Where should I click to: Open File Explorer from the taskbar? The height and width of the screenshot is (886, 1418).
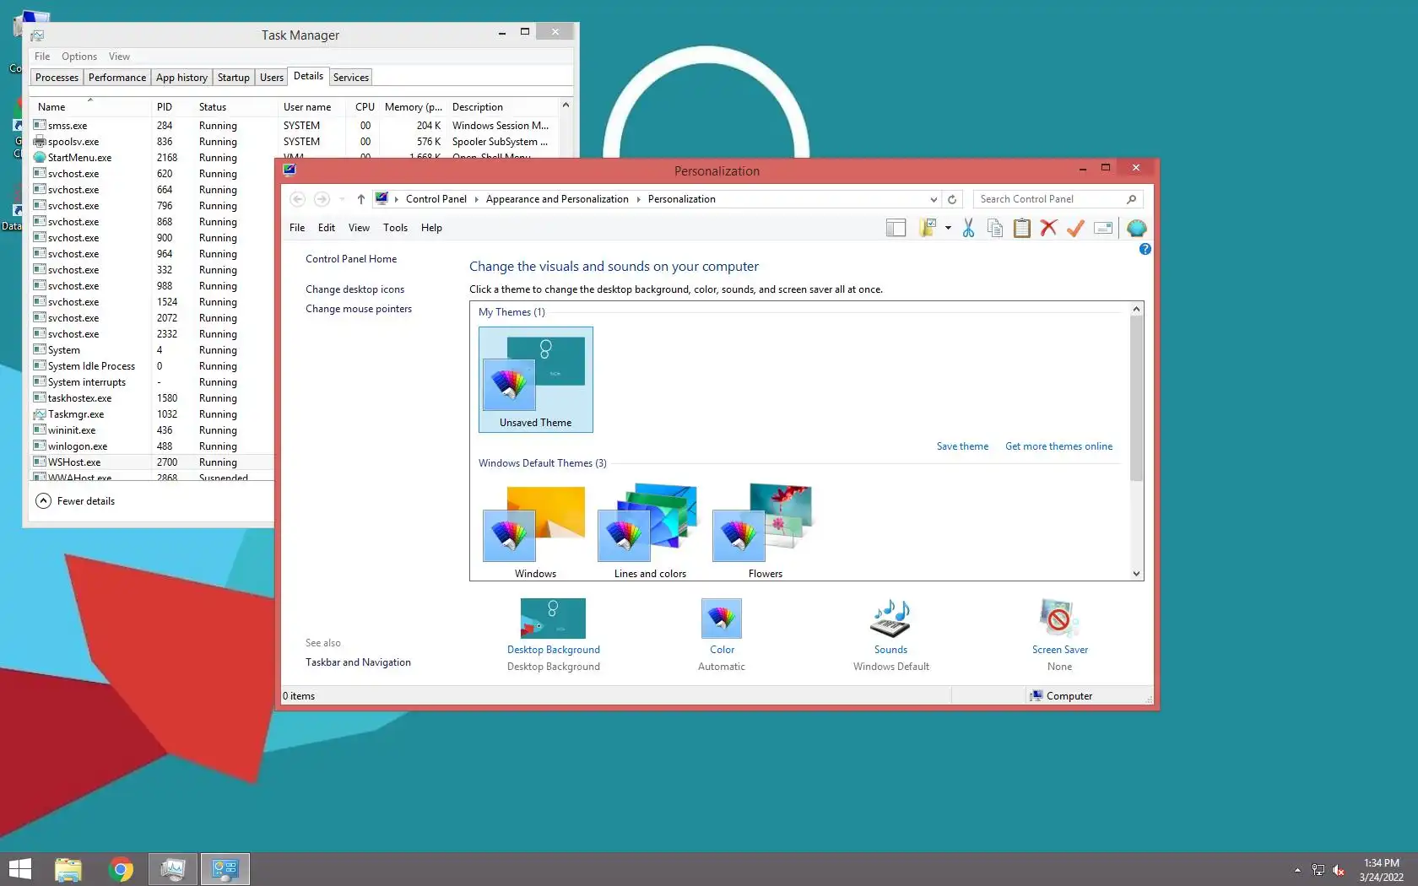[x=68, y=869]
